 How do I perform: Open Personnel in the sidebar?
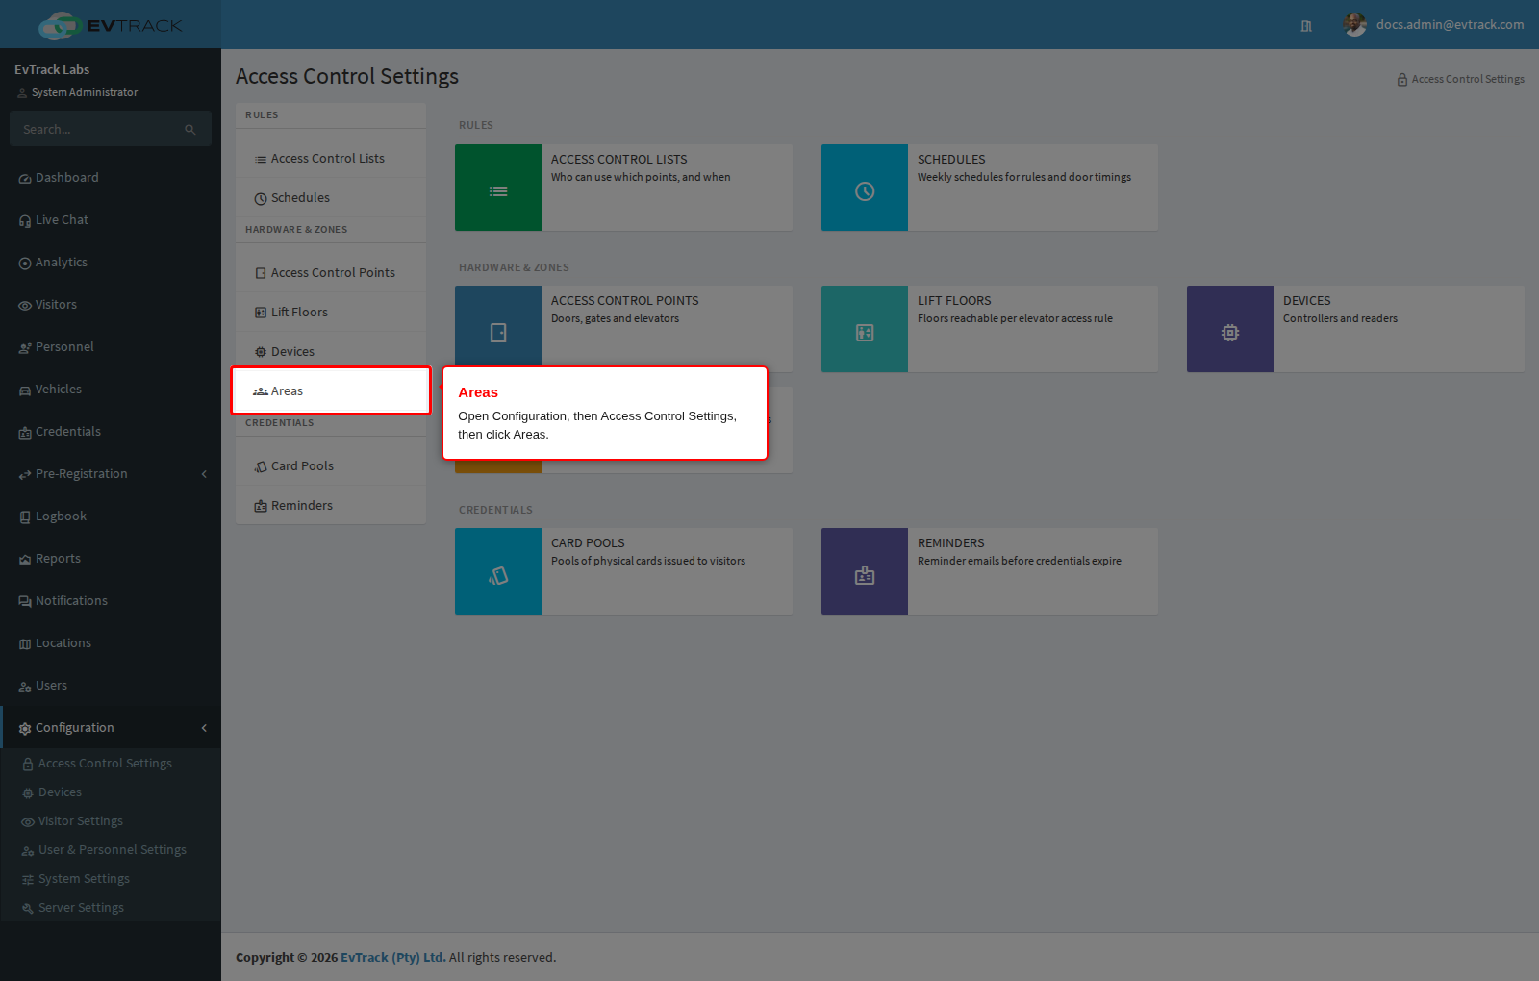111,347
